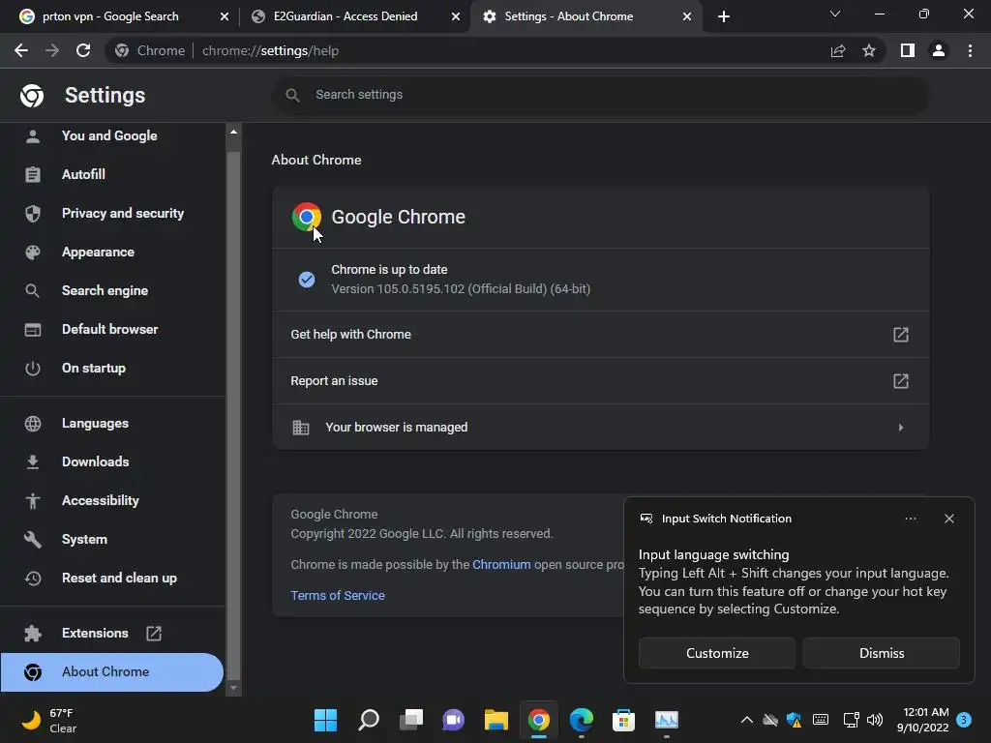The height and width of the screenshot is (743, 991).
Task: Open the Terms of Service link
Action: point(338,596)
